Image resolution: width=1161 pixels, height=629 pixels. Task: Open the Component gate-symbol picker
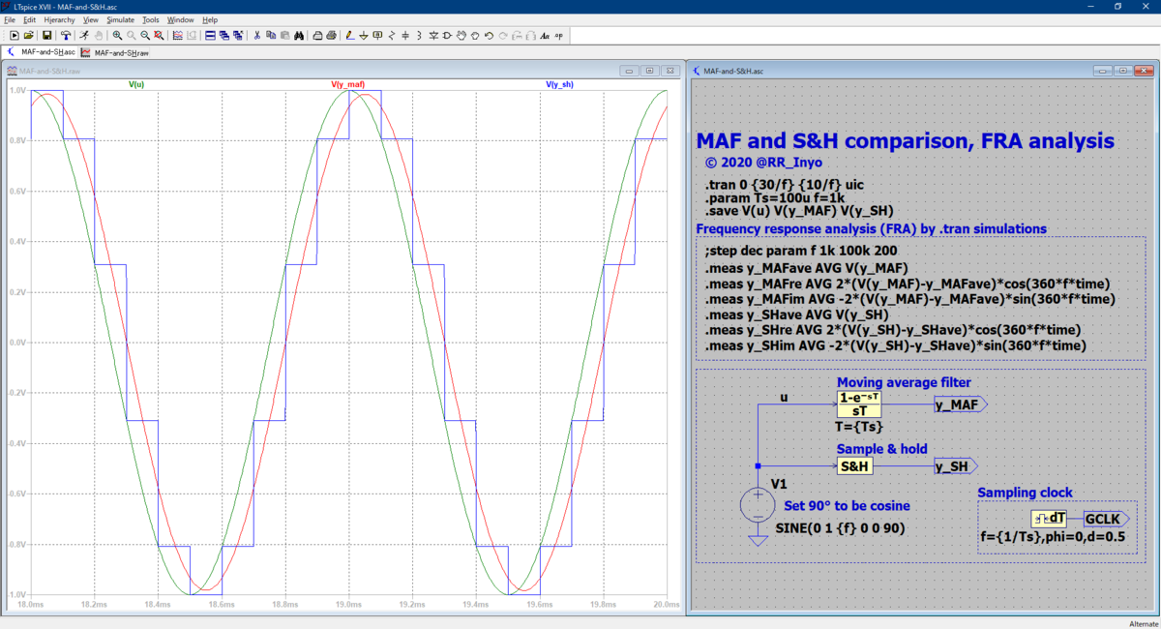tap(447, 35)
